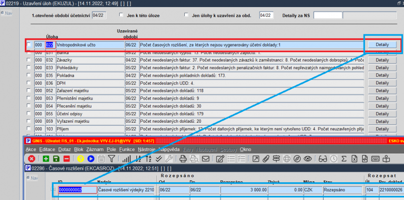Click the yellow question mark query icon
This screenshot has height=200, width=404.
[x=80, y=159]
